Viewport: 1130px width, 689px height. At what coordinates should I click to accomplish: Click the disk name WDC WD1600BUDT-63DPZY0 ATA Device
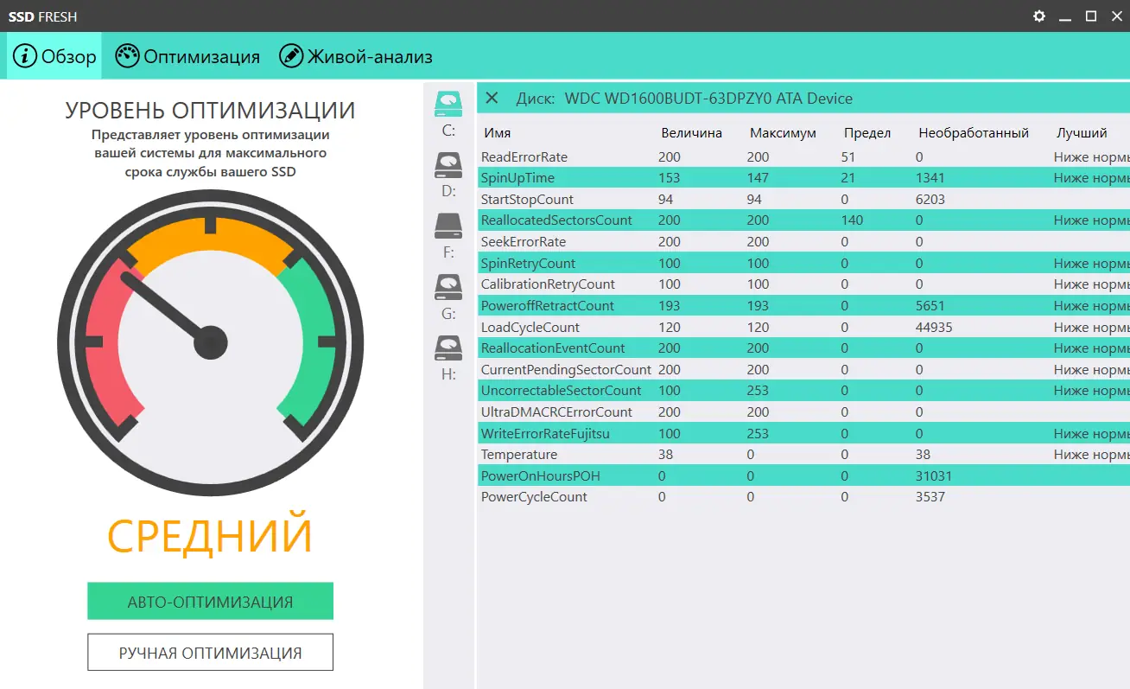pos(708,99)
